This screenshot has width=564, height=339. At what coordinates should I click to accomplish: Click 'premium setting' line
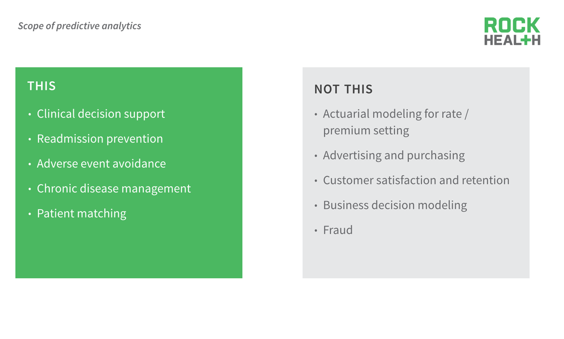[x=366, y=130]
